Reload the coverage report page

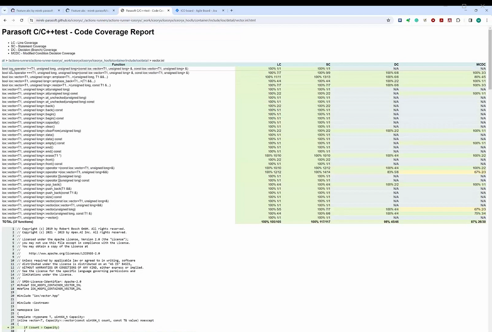22,20
